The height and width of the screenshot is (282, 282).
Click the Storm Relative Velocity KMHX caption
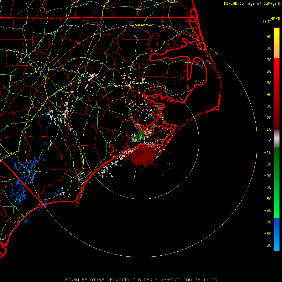(x=141, y=280)
